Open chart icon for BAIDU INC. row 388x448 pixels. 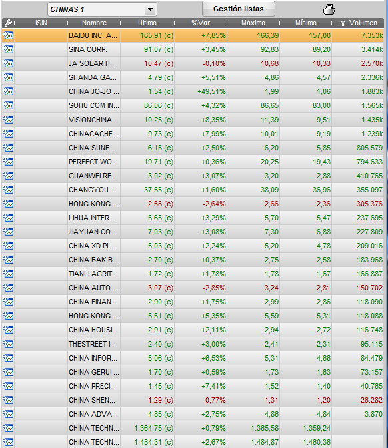8,35
